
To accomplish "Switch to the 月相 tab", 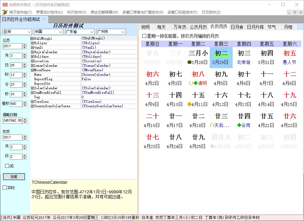I will [289, 27].
